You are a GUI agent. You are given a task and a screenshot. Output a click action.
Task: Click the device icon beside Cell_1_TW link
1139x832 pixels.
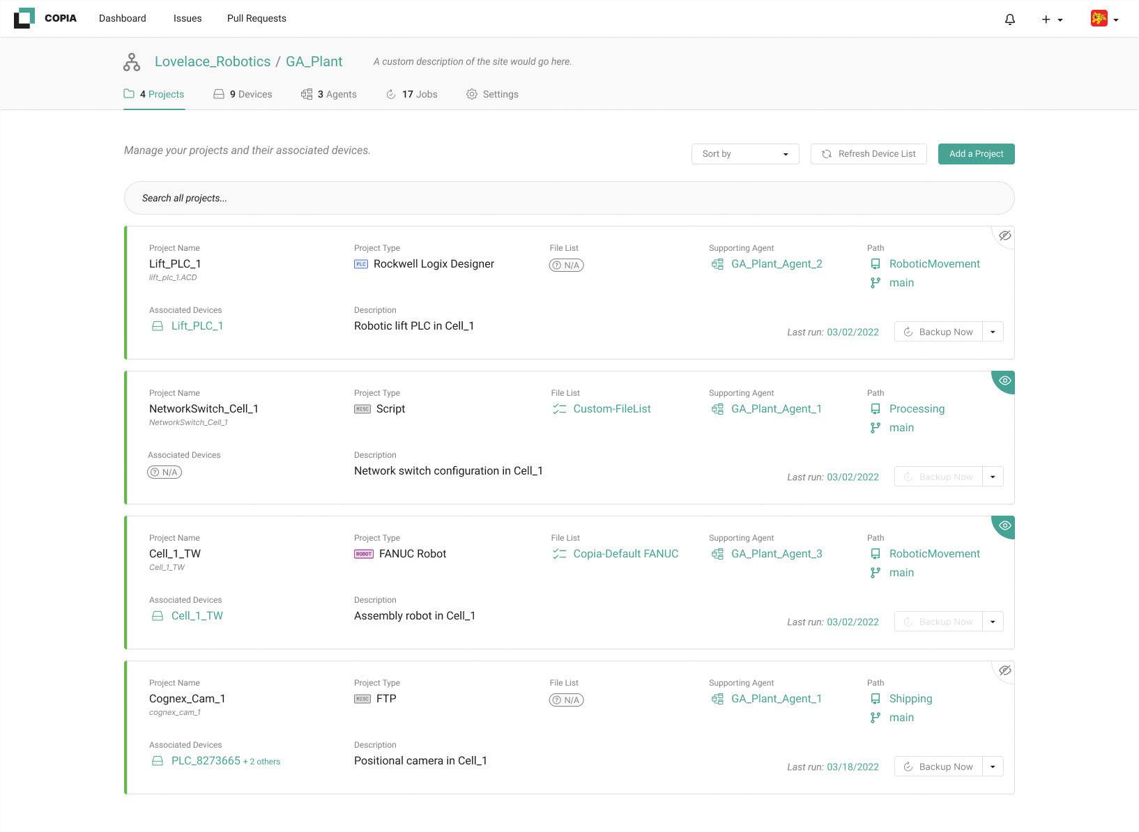(x=158, y=616)
